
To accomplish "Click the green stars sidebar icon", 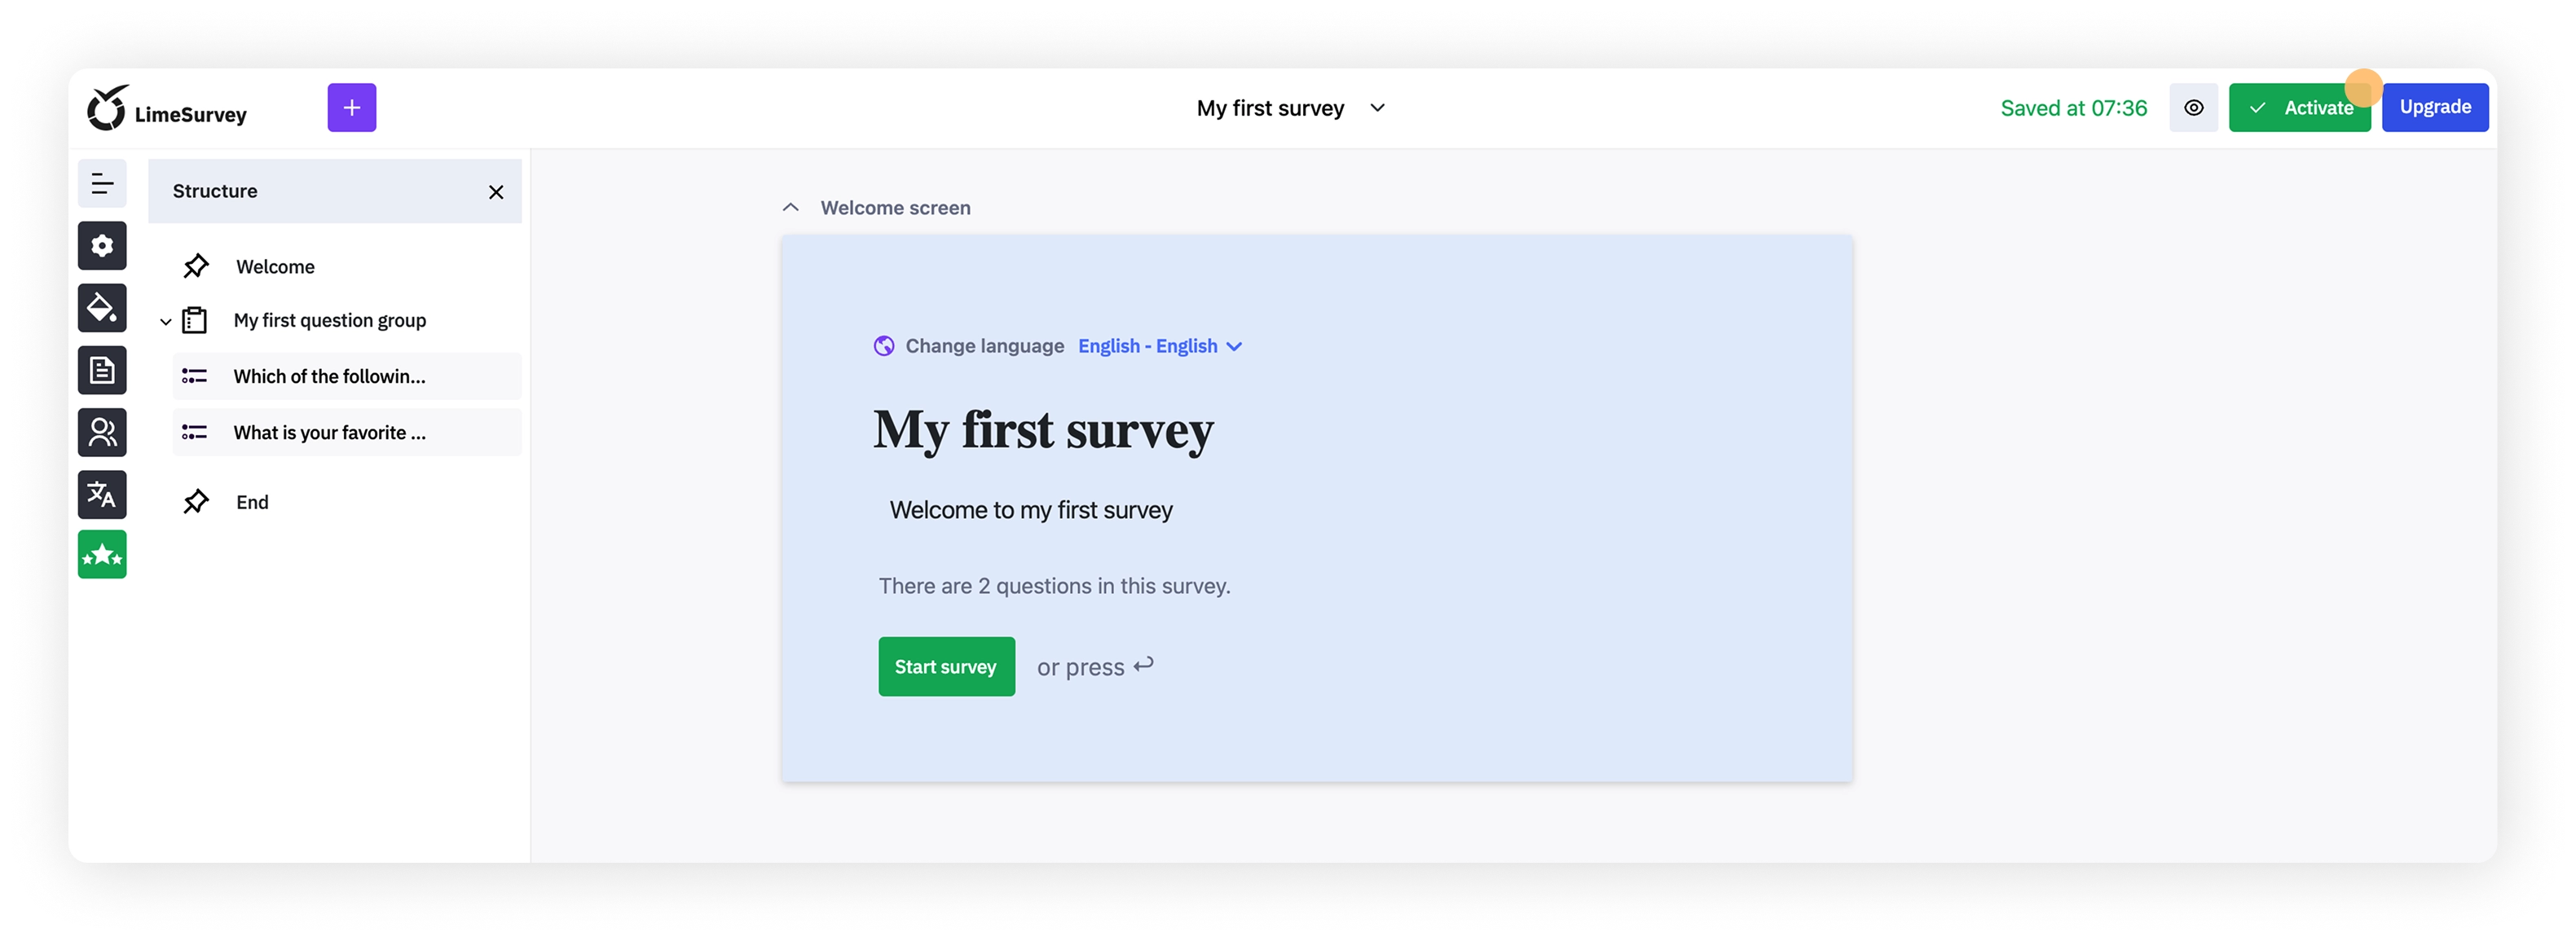I will coord(102,555).
